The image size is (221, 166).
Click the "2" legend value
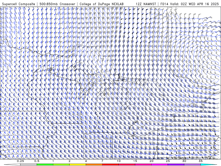tap(70, 161)
